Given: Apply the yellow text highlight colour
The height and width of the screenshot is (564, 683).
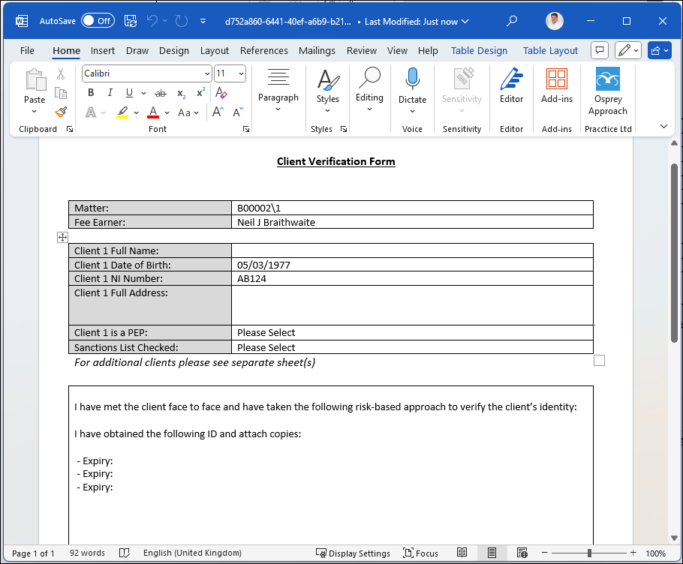Looking at the screenshot, I should pos(122,112).
